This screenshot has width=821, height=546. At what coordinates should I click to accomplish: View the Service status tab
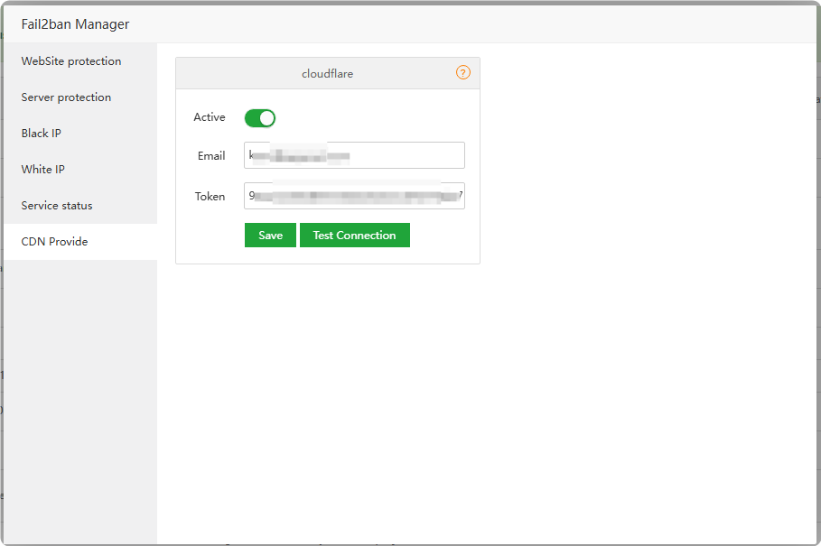click(80, 206)
